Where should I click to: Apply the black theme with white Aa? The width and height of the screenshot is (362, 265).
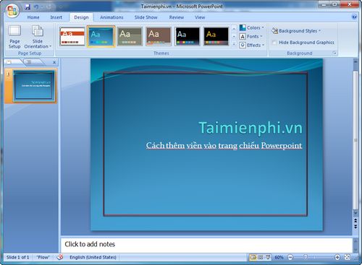click(x=188, y=36)
